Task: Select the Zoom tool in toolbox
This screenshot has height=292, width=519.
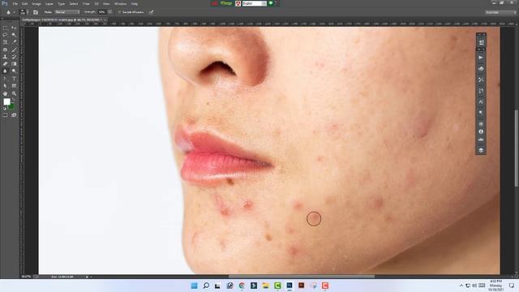Action: pos(14,94)
